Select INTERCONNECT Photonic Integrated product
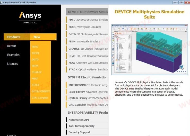This screenshot has height=136, width=190. coord(87,85)
